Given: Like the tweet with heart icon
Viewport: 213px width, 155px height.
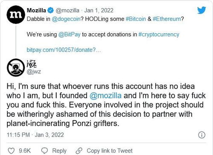Looking at the screenshot, I should tap(11, 151).
